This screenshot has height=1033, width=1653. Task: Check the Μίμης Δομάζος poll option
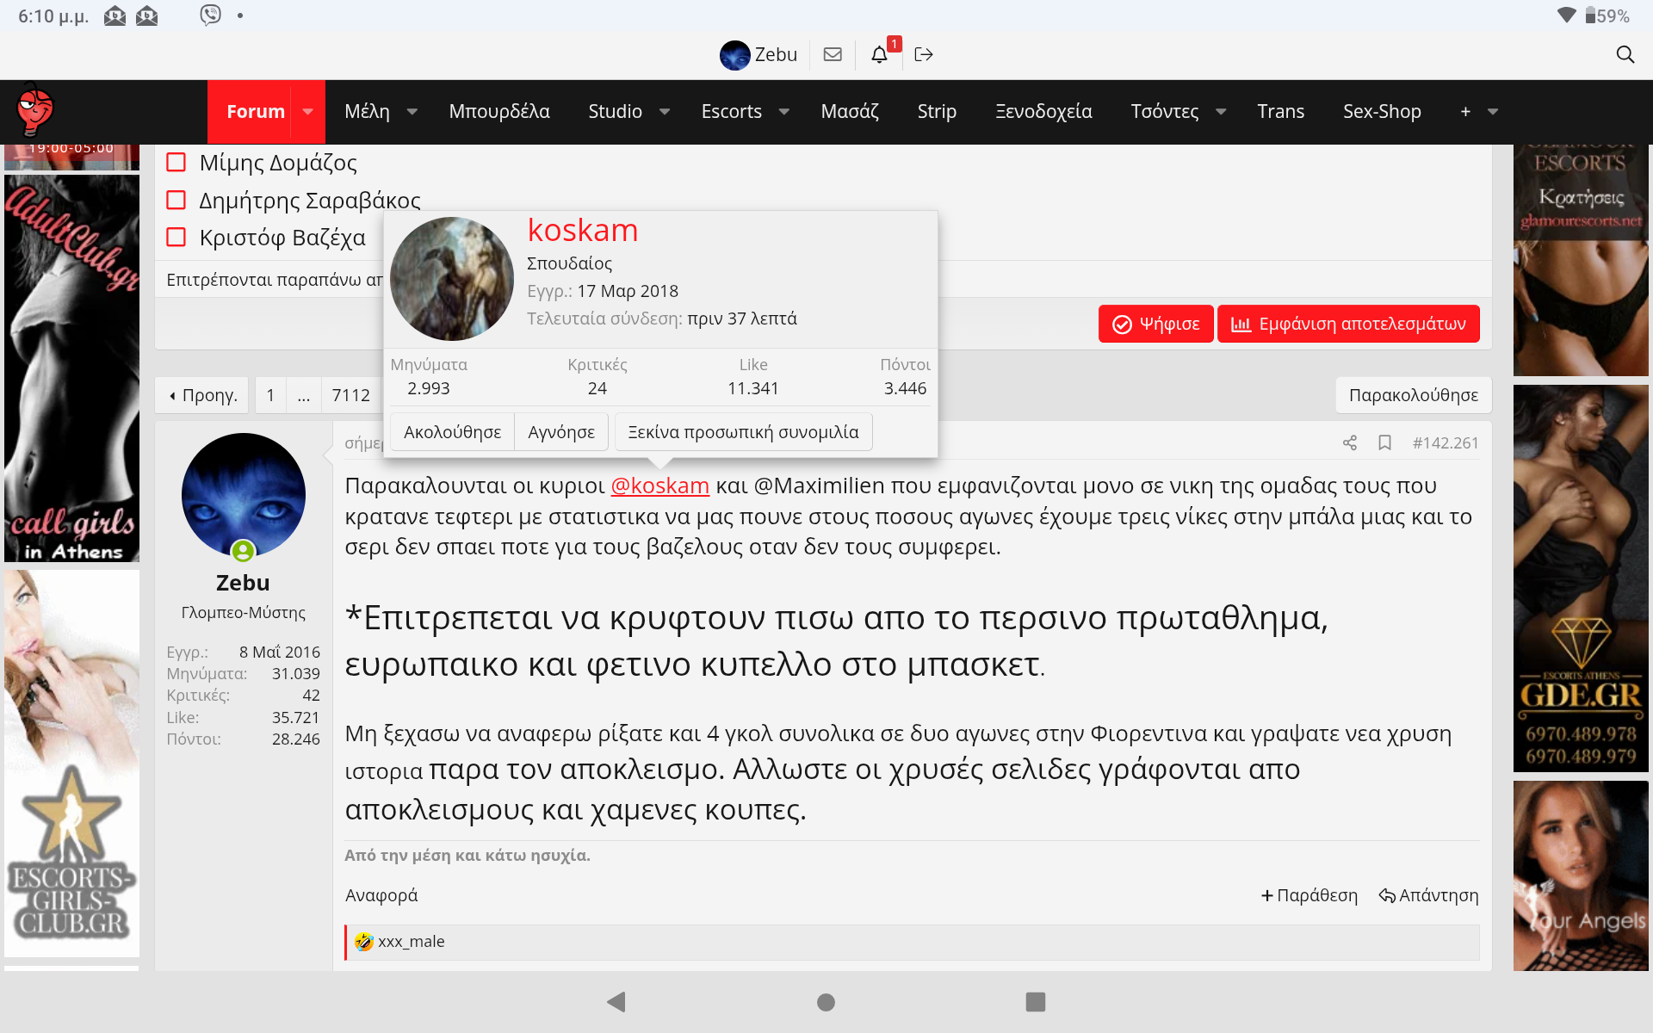(x=176, y=163)
